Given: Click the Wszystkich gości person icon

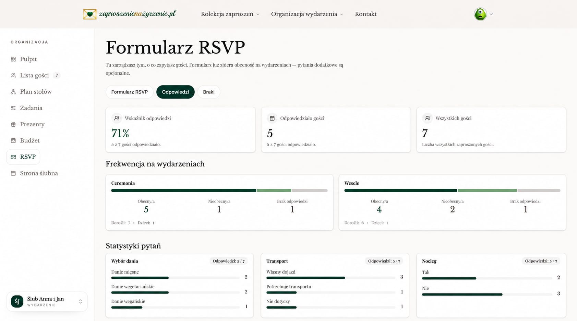Looking at the screenshot, I should [428, 118].
